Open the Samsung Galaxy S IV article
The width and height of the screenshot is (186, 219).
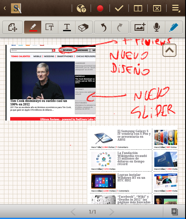click(x=134, y=135)
